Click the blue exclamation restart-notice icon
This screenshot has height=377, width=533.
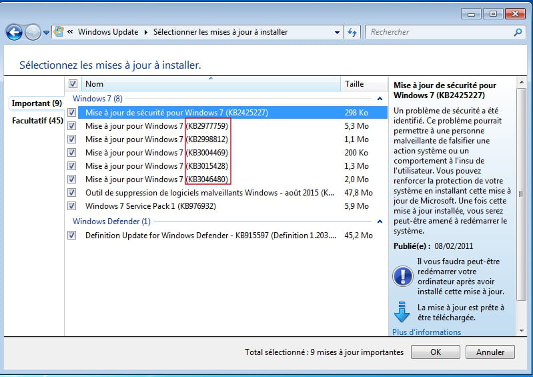point(403,276)
